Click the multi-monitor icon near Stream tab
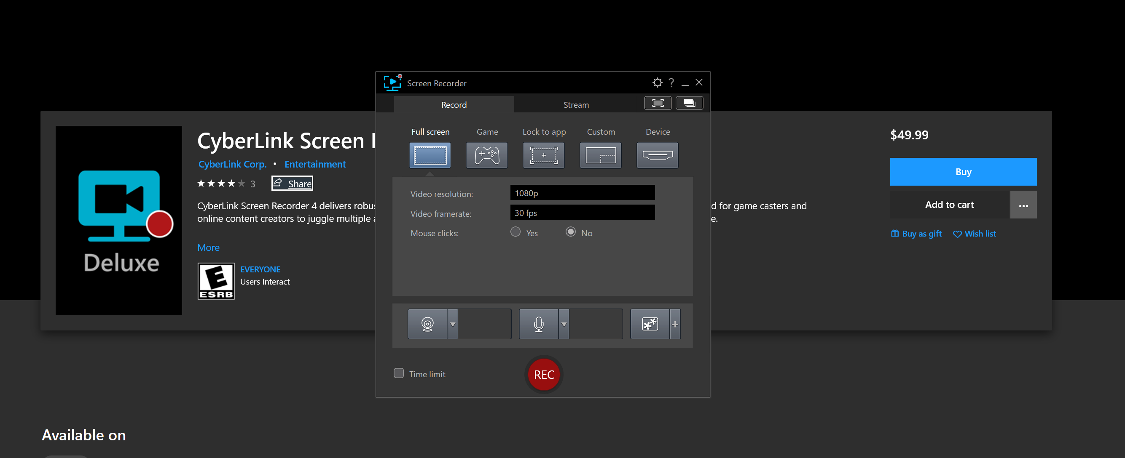 click(690, 103)
